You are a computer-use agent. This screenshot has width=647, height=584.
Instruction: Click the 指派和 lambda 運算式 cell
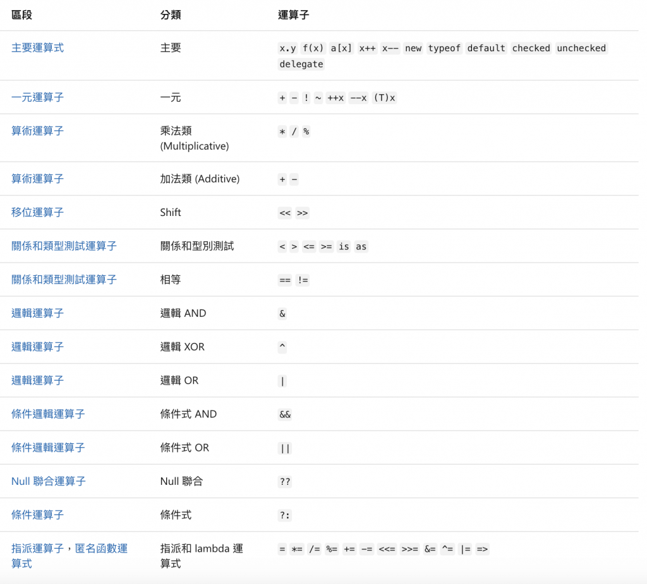202,556
